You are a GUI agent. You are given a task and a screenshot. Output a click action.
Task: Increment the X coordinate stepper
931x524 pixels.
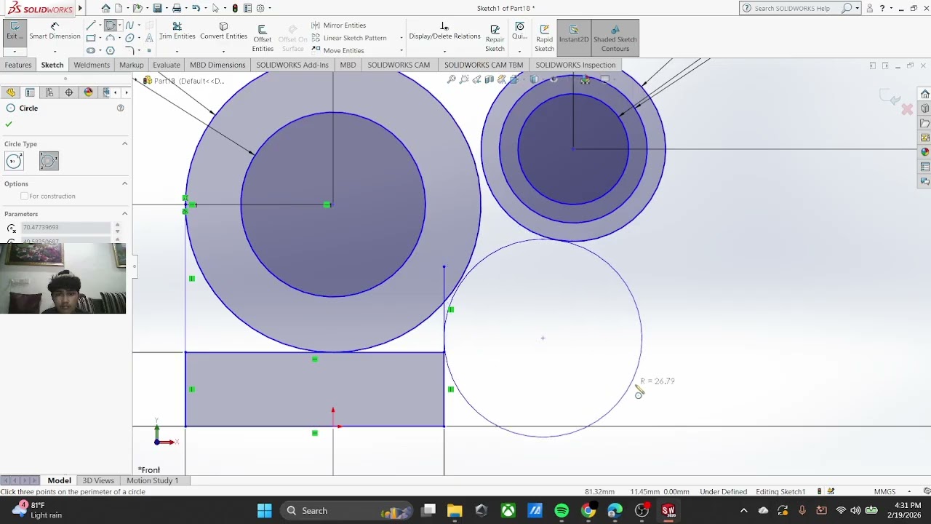117,225
